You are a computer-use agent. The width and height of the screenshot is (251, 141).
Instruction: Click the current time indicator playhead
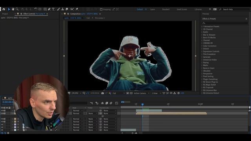(142, 105)
